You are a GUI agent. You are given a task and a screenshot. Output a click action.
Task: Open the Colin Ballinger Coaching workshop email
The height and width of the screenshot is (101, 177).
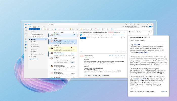(x=62, y=54)
